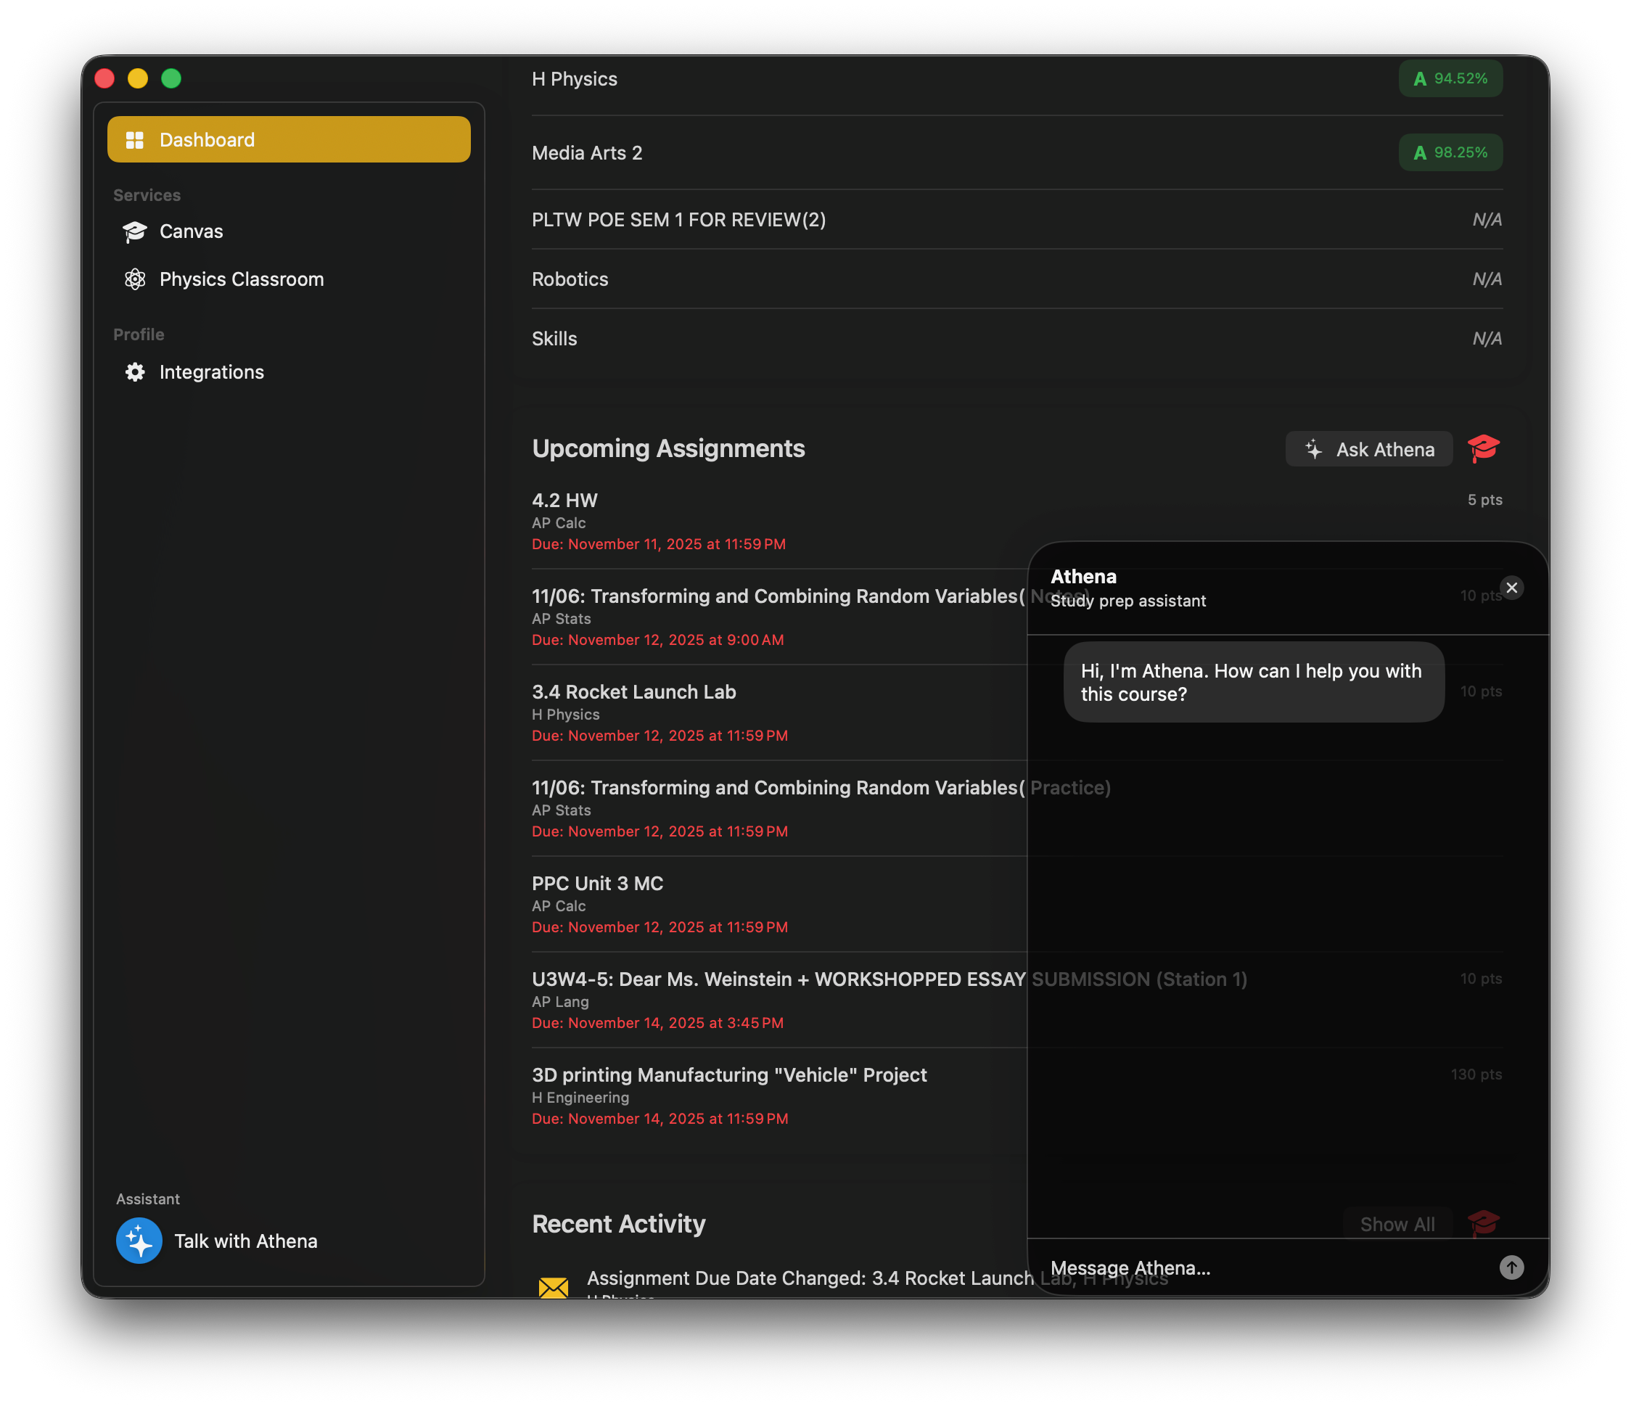1631x1406 pixels.
Task: Click the blue Athena sparkle avatar
Action: [139, 1241]
